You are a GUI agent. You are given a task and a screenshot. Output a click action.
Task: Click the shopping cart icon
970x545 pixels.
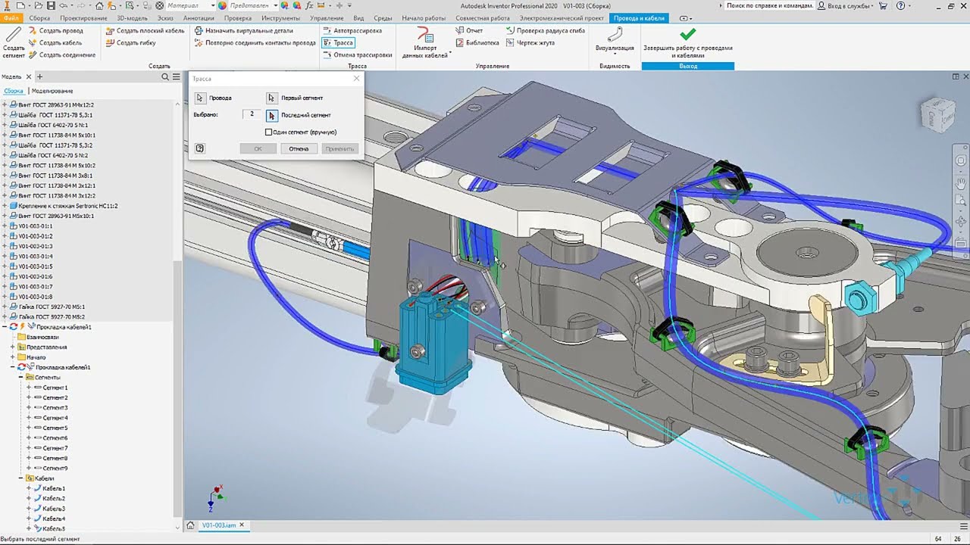(883, 5)
